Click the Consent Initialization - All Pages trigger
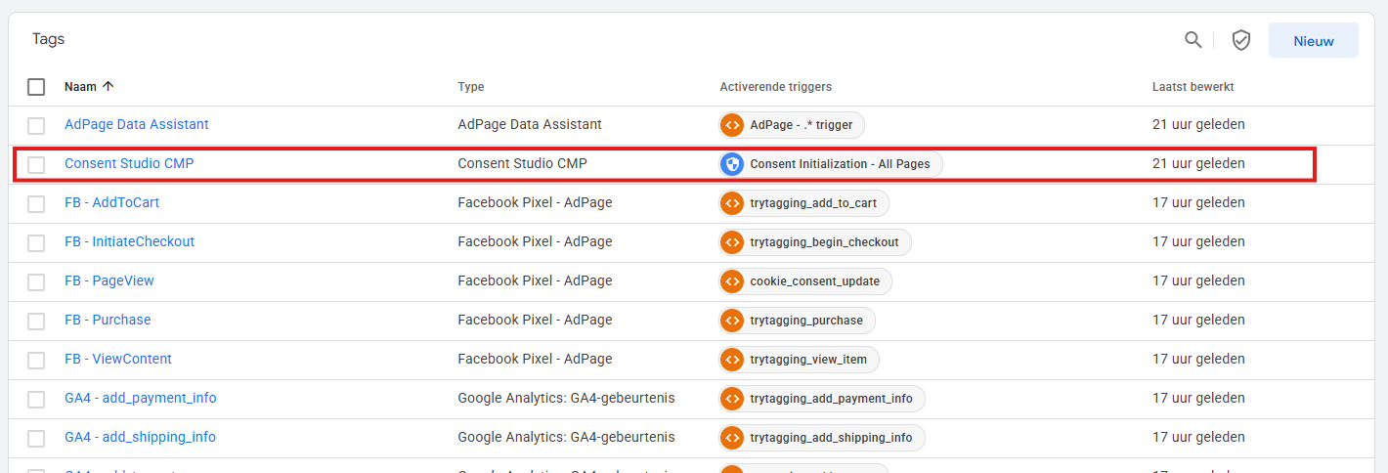1388x473 pixels. coord(831,164)
